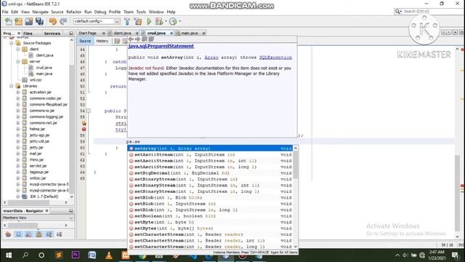Viewport: 465px width, 262px height.
Task: Expand the JDK 1.7 (Default) node
Action: pyautogui.click(x=17, y=196)
